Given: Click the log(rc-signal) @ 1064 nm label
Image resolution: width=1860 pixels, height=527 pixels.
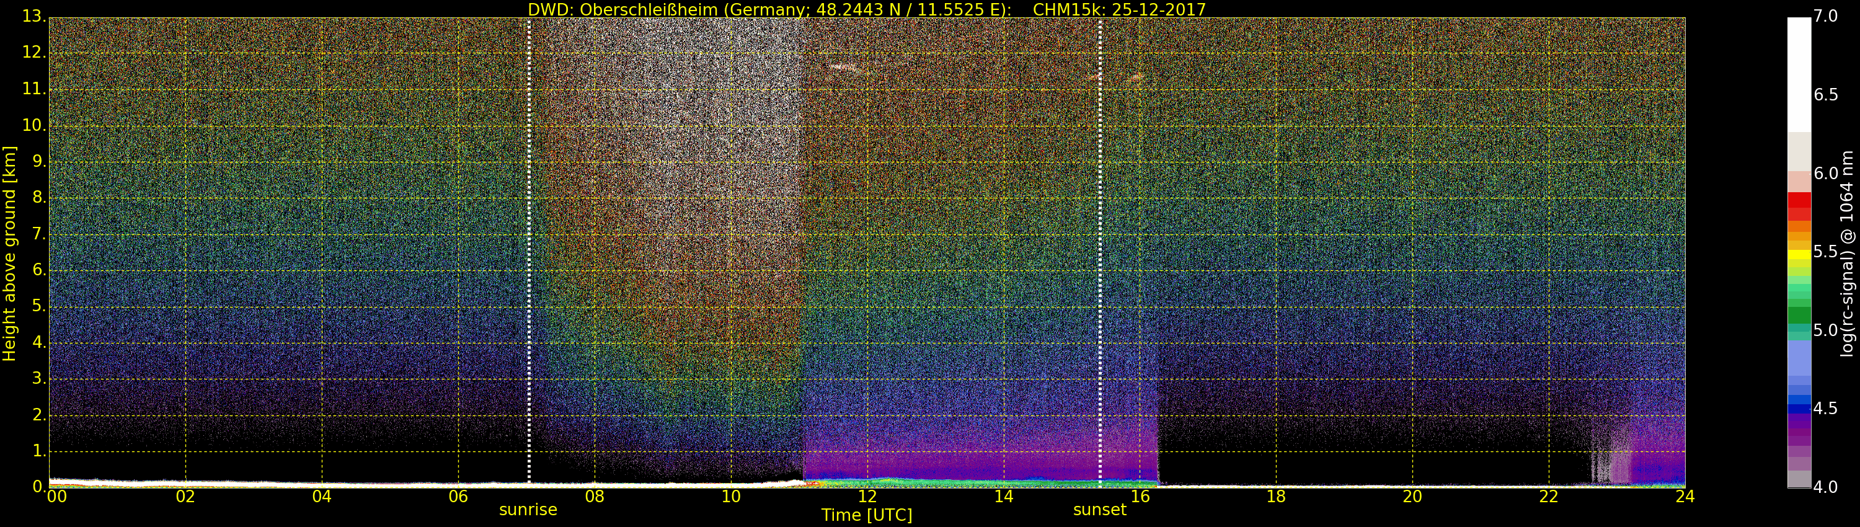Looking at the screenshot, I should (1848, 253).
